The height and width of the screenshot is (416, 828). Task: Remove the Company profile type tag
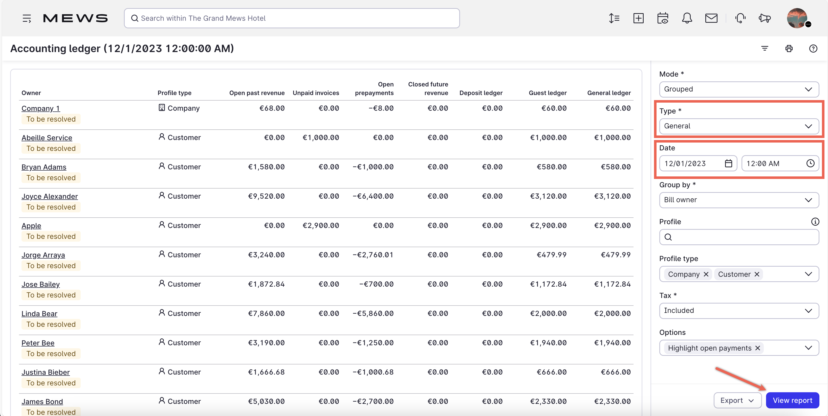pyautogui.click(x=706, y=274)
